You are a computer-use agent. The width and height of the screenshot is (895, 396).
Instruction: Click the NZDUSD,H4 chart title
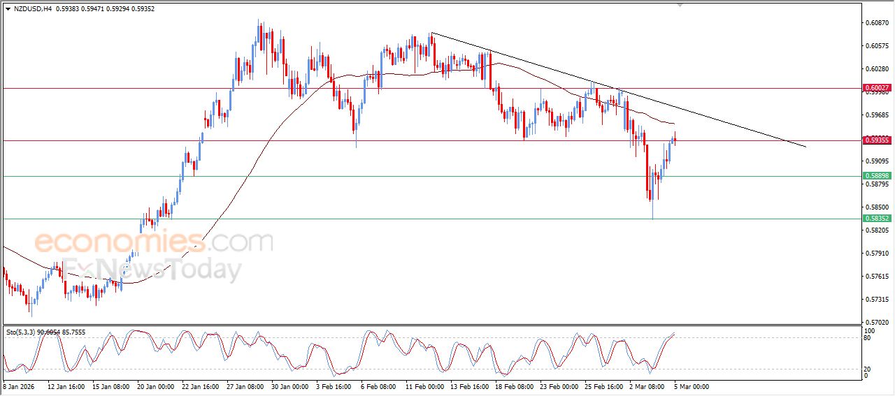(32, 9)
